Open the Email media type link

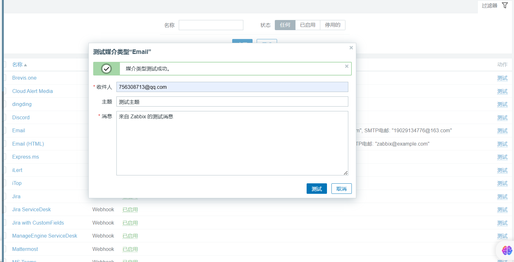tap(18, 130)
